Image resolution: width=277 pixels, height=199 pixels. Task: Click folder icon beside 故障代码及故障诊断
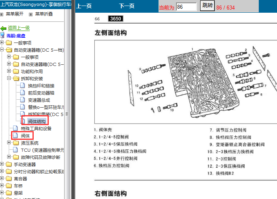tap(16, 157)
